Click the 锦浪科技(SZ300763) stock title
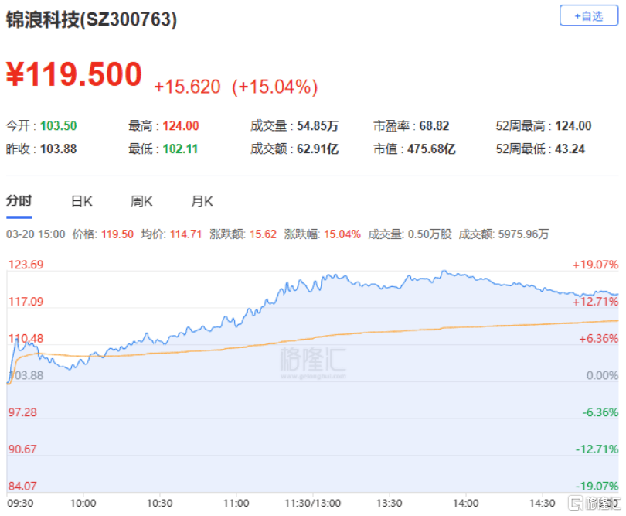Image resolution: width=626 pixels, height=516 pixels. click(x=92, y=20)
